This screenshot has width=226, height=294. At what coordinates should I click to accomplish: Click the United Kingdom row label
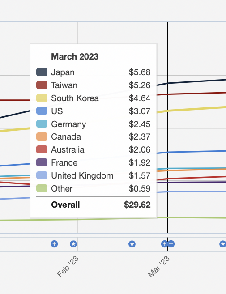click(x=82, y=176)
